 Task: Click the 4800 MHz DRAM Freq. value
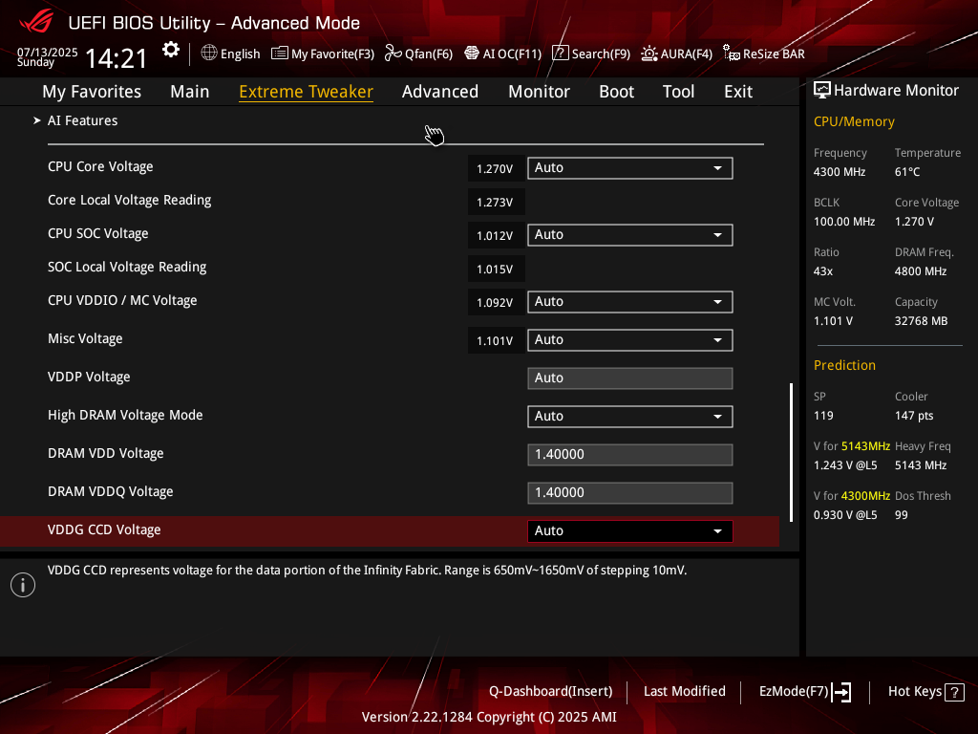click(921, 270)
